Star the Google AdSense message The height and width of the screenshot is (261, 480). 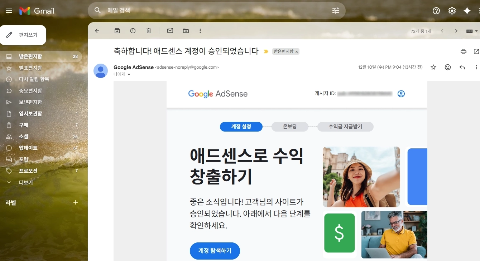pos(433,67)
